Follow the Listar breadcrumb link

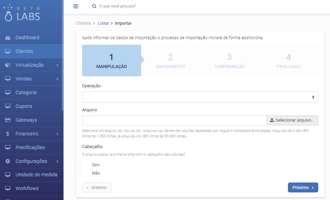(x=104, y=23)
